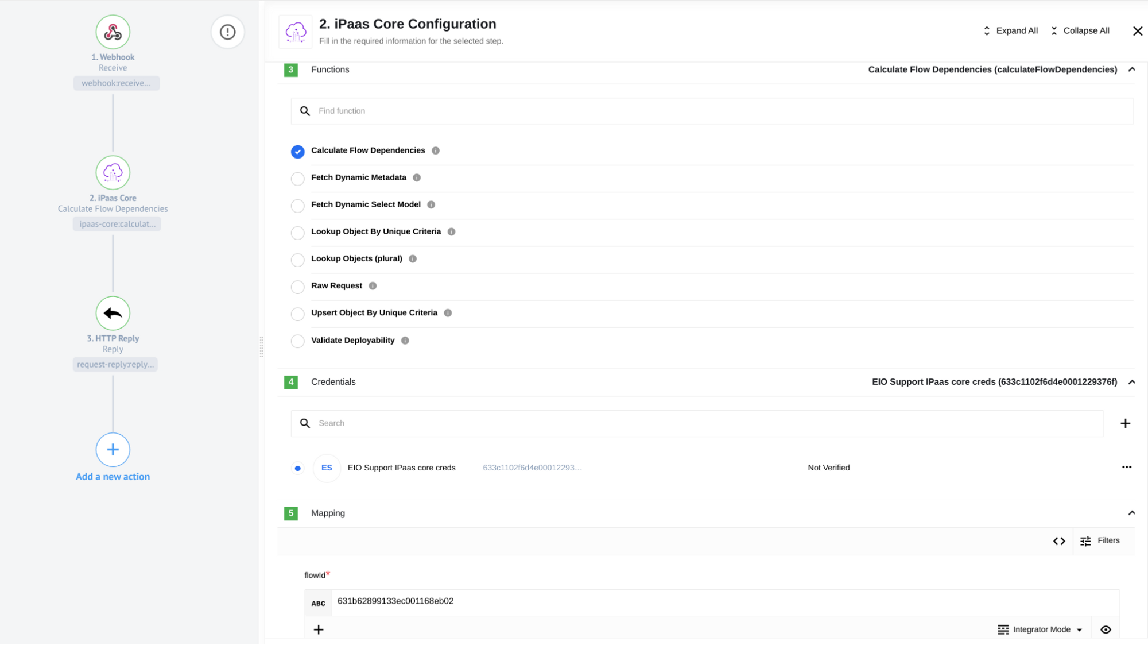Select Calculate Flow Dependencies radio button
The height and width of the screenshot is (645, 1148).
[297, 152]
